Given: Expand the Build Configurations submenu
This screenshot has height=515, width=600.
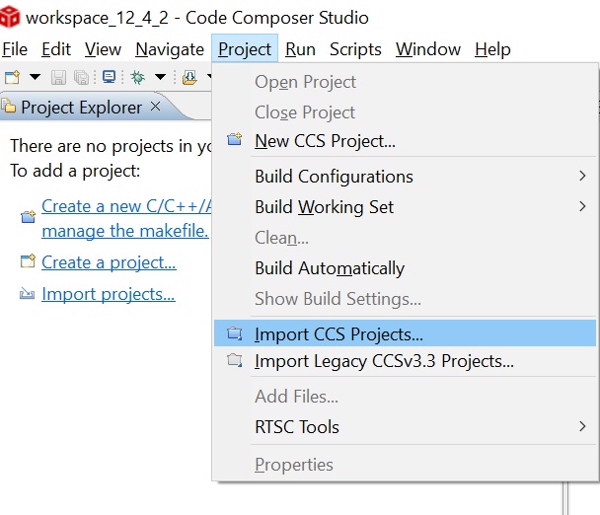Looking at the screenshot, I should pyautogui.click(x=334, y=177).
